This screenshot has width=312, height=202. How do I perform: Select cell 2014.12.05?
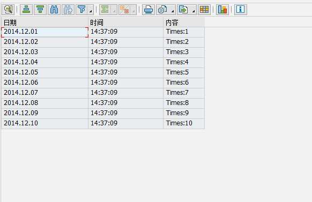tap(44, 72)
